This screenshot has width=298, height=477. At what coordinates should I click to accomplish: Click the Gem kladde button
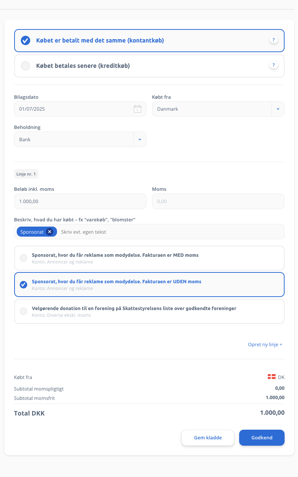coord(208,437)
